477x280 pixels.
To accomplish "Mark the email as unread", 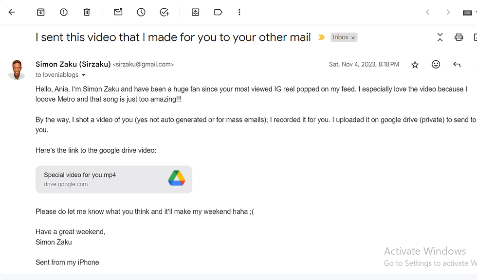I will (x=118, y=12).
